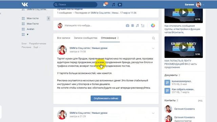Attach audio in post composer
This screenshot has height=122, width=217.
137,26
